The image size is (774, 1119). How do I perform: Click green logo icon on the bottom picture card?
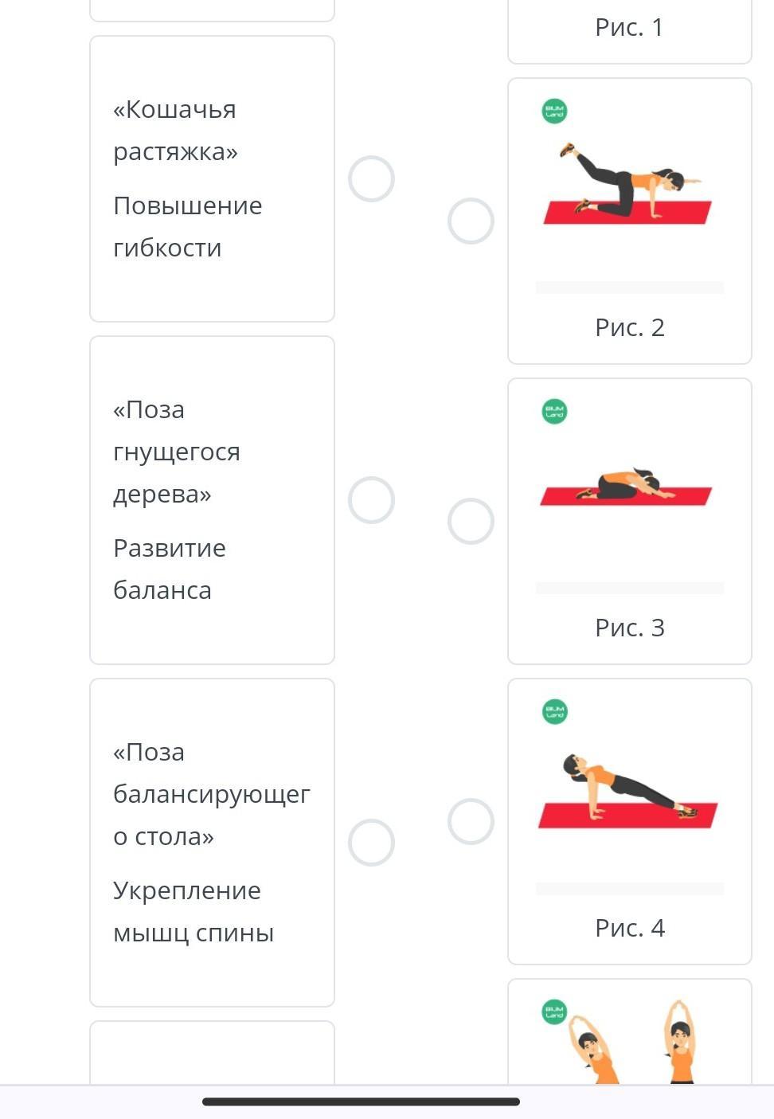point(554,1012)
